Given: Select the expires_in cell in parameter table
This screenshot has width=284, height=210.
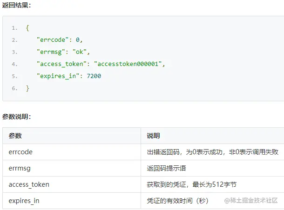Looking at the screenshot, I should (x=25, y=201).
